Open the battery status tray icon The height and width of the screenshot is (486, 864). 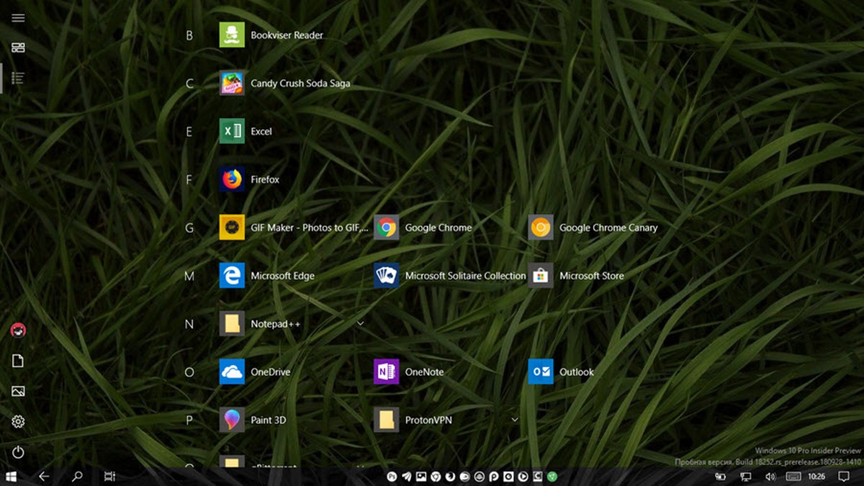(721, 477)
